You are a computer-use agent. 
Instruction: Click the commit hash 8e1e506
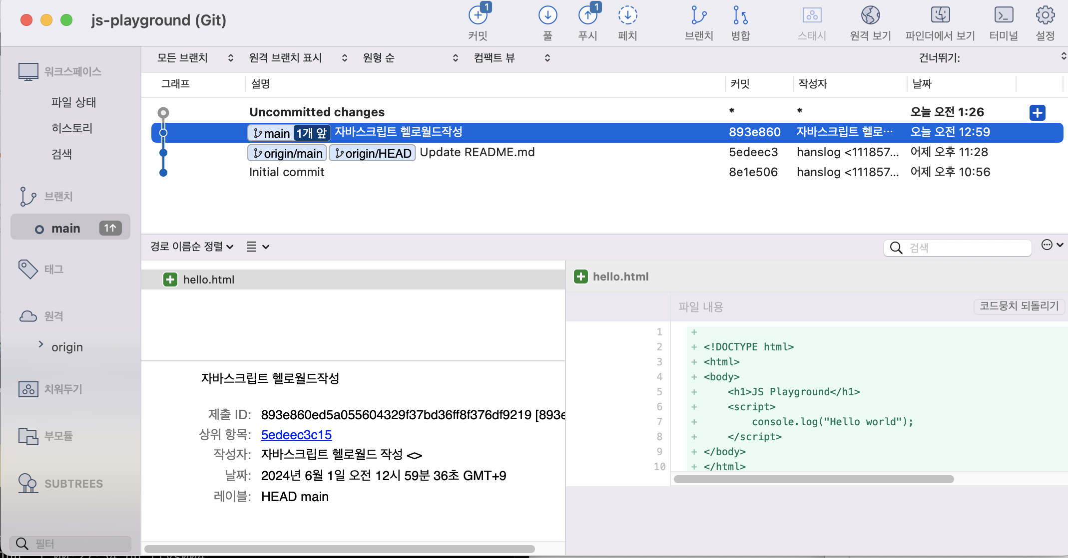click(753, 172)
